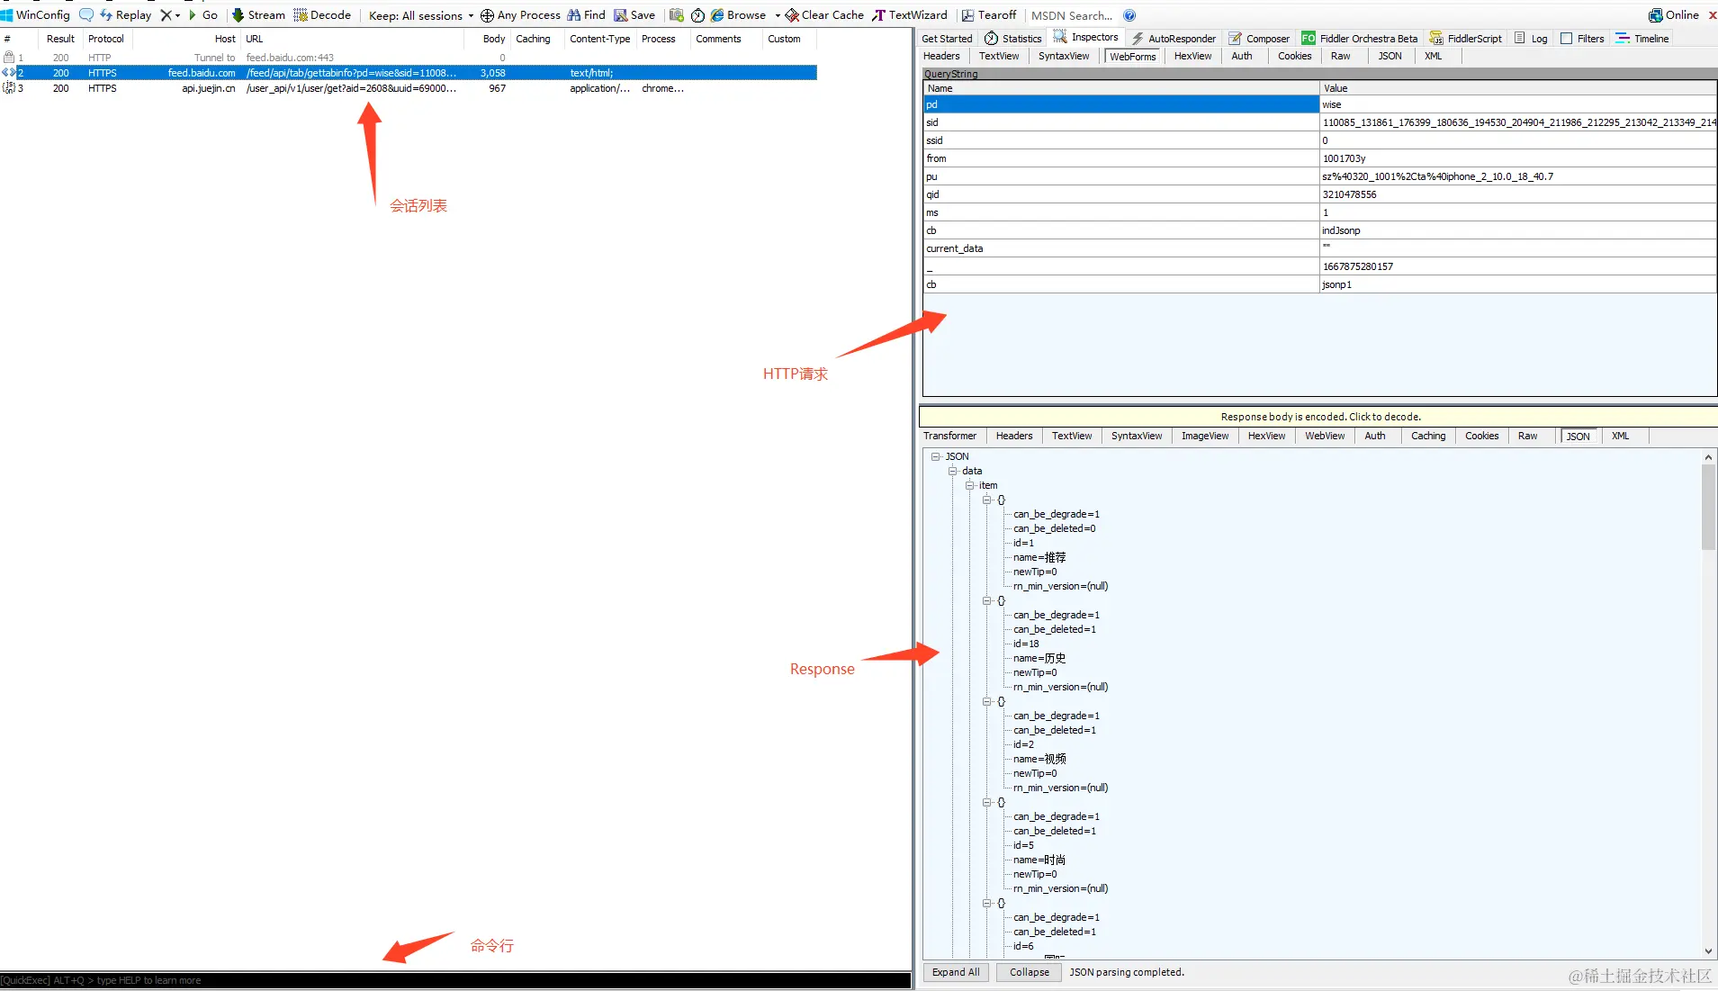Click the Online status indicator
Viewport: 1718px width, 991px height.
coord(1674,14)
